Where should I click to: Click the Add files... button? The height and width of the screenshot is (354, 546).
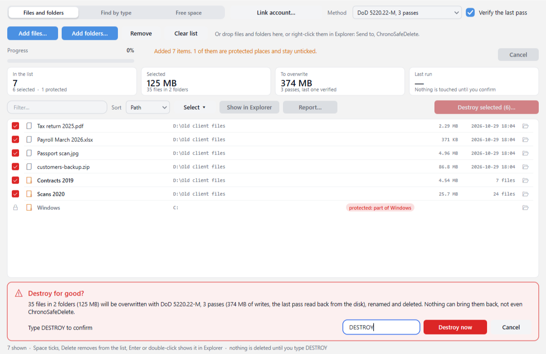pyautogui.click(x=33, y=33)
